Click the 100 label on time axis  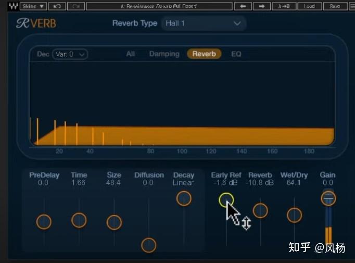(182, 151)
